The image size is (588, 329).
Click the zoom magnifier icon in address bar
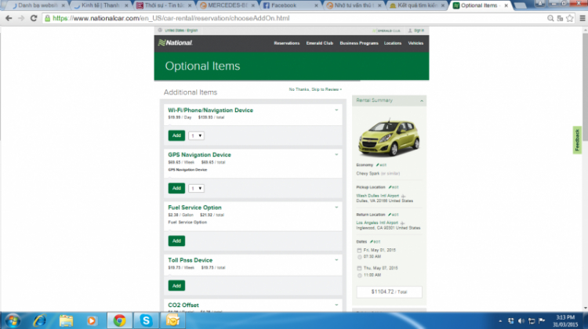550,18
